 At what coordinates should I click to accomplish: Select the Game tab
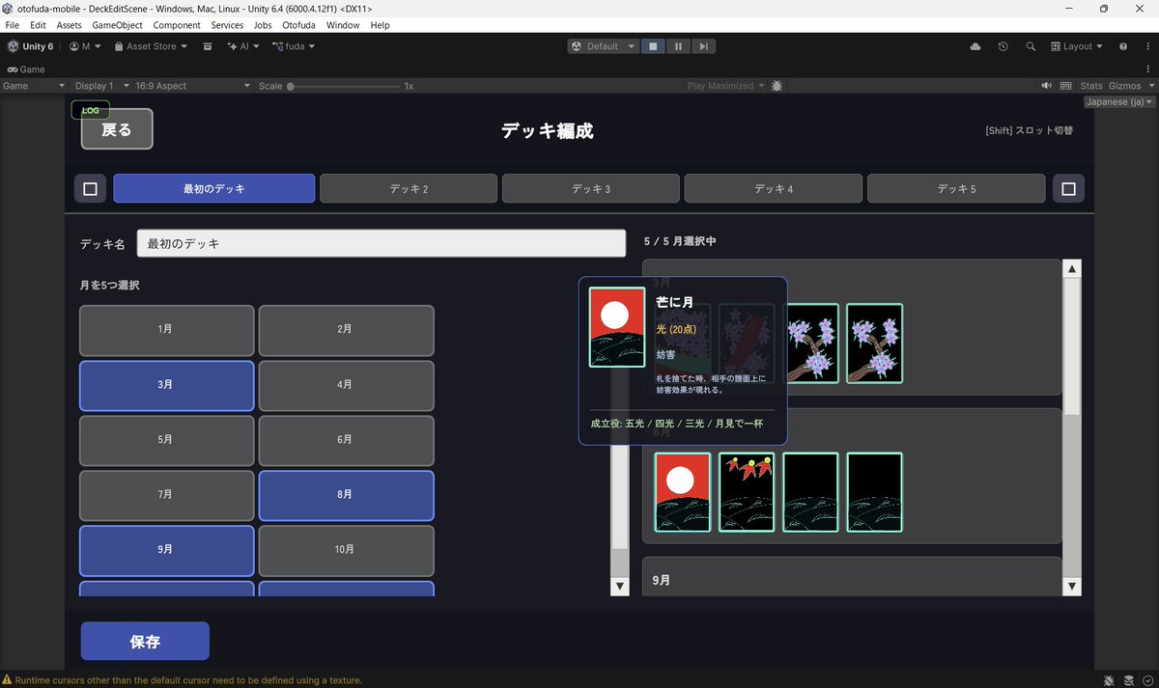[x=26, y=69]
